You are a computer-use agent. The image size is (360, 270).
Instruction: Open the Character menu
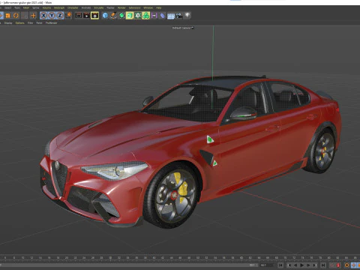73,7
